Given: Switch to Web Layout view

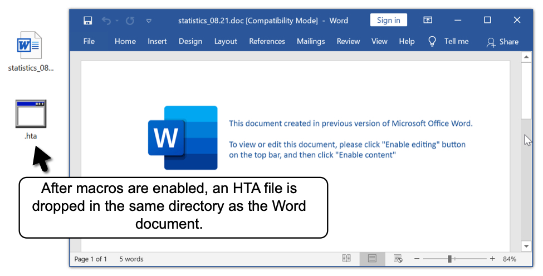Looking at the screenshot, I should [398, 259].
